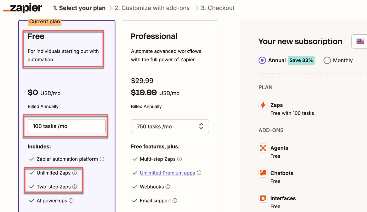Image resolution: width=367 pixels, height=212 pixels.
Task: Click the Interfaces add-on icon
Action: 263,198
